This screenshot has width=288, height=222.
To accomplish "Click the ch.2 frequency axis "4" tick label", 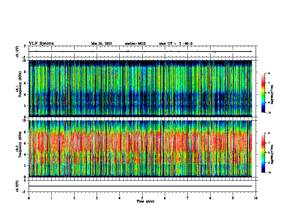I will (25, 155).
